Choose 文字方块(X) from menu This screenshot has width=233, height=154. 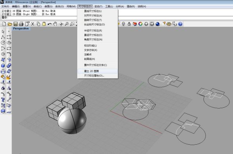click(97, 50)
